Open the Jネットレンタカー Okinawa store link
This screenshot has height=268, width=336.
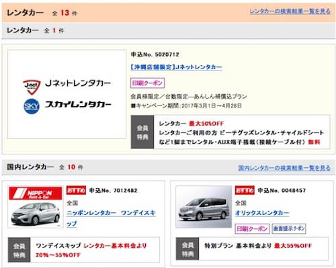point(176,67)
